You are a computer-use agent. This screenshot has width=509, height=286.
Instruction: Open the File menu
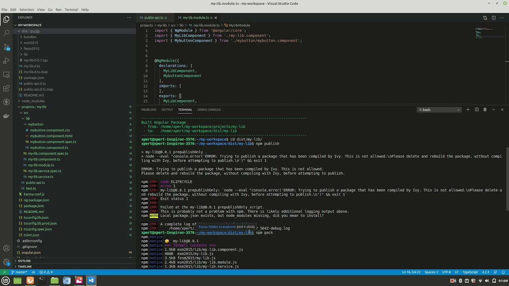point(4,10)
